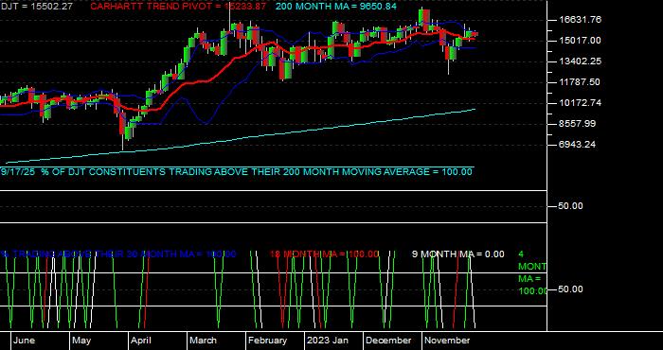Select the CARHARTT TREND PIVOT readout
This screenshot has width=663, height=350.
click(178, 7)
